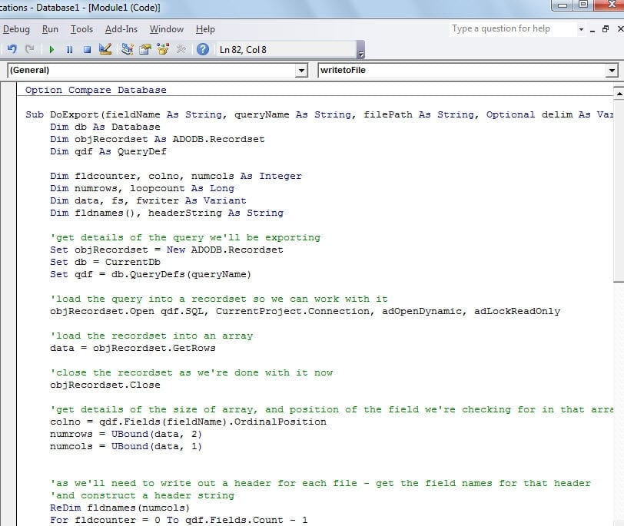Undo the last edit
The image size is (624, 526).
(12, 49)
